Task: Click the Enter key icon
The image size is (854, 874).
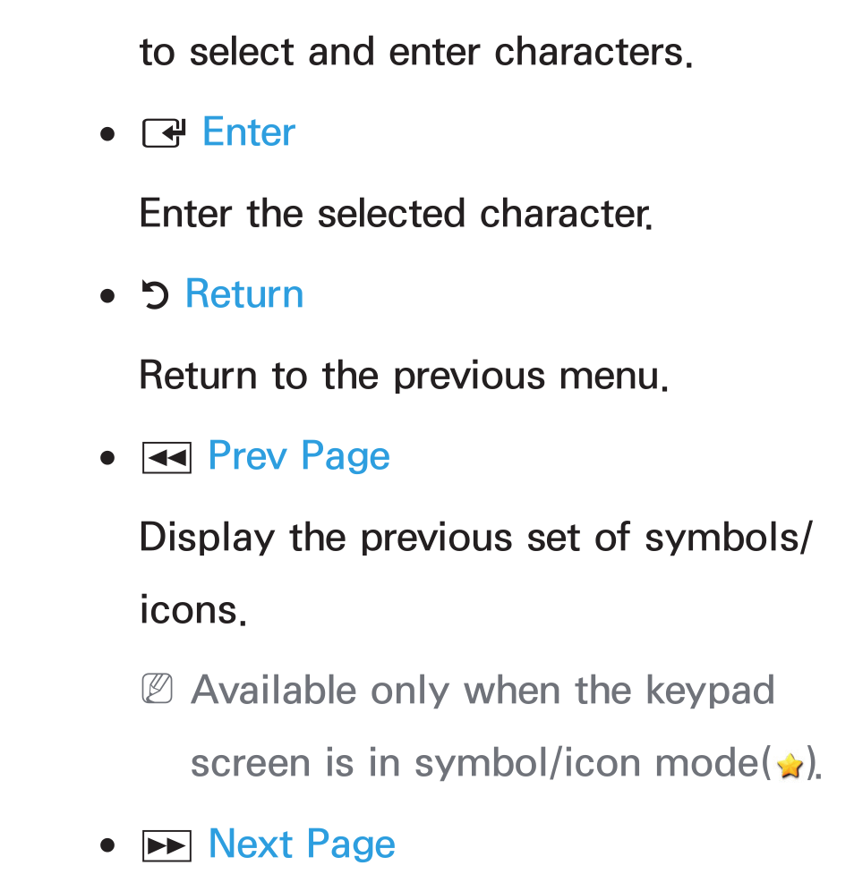Action: [x=164, y=134]
